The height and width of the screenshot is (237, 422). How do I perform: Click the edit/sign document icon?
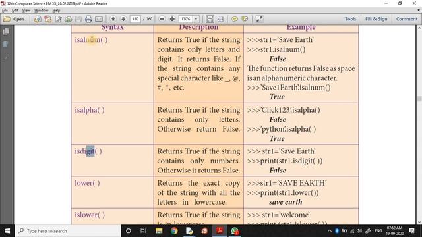(58, 19)
